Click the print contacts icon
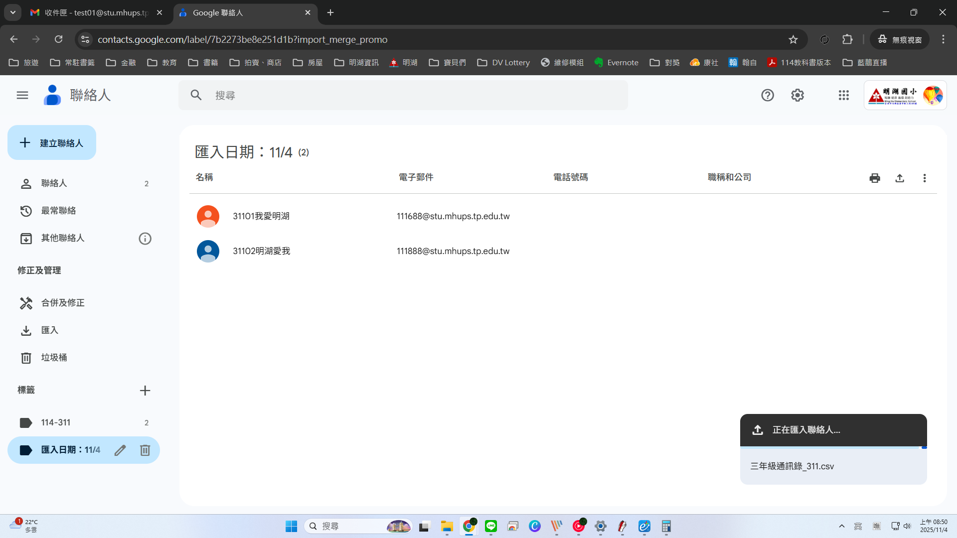The width and height of the screenshot is (957, 538). coord(874,178)
